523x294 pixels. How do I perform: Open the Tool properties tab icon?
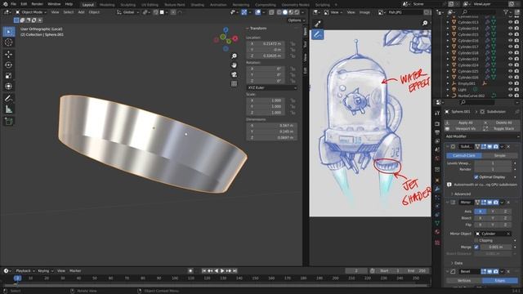[437, 114]
